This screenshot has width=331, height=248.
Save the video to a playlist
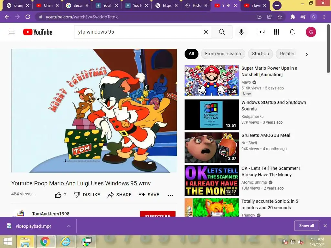tap(149, 195)
